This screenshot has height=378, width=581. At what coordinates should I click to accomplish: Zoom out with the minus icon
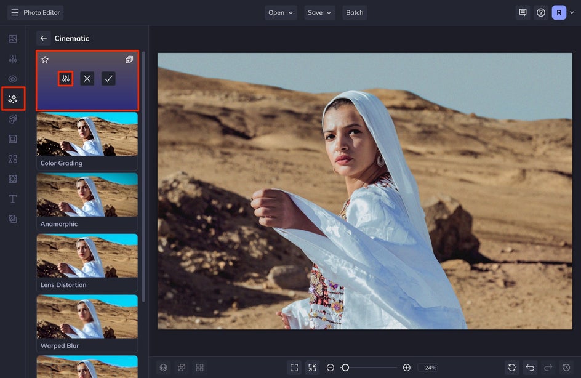coord(331,368)
